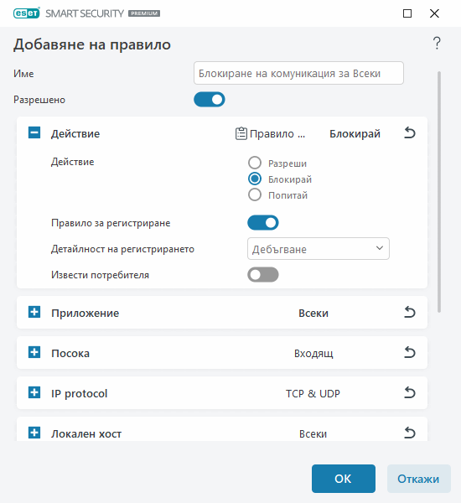Reset the Приложение section with revert arrow
461x503 pixels.
pos(410,312)
